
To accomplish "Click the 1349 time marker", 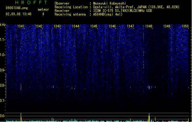I will tap(167, 26).
